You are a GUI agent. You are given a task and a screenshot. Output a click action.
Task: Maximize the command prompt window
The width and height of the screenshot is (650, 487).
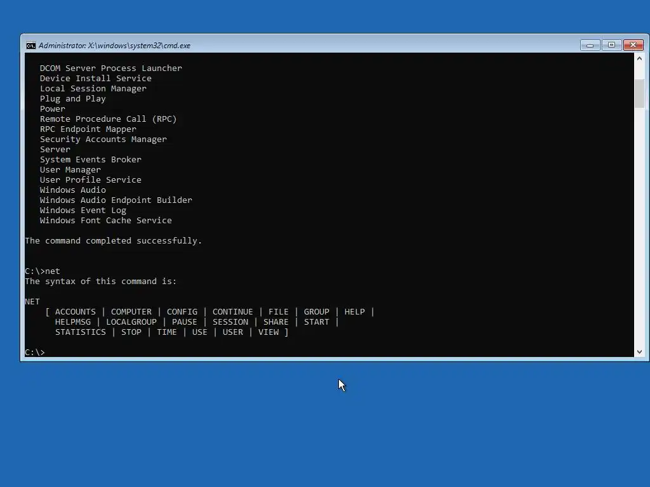611,45
